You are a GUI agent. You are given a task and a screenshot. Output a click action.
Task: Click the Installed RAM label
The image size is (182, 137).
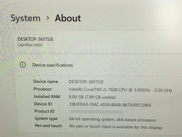[x=47, y=97]
